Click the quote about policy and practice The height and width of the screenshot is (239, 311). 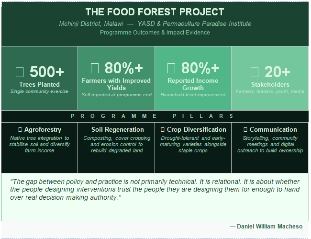click(x=155, y=190)
